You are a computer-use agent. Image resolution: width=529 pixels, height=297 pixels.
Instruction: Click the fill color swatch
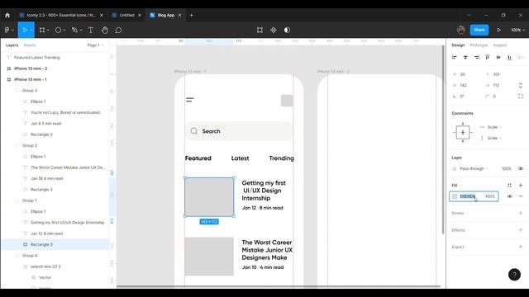click(x=455, y=196)
